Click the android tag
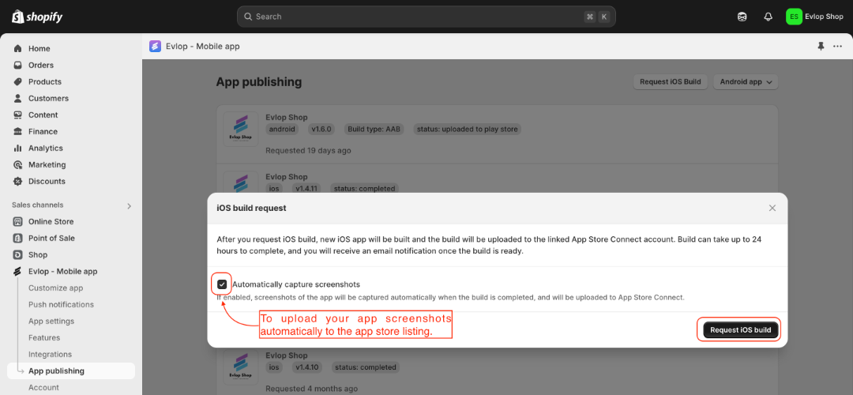Viewport: 853px width, 395px height. [x=284, y=130]
